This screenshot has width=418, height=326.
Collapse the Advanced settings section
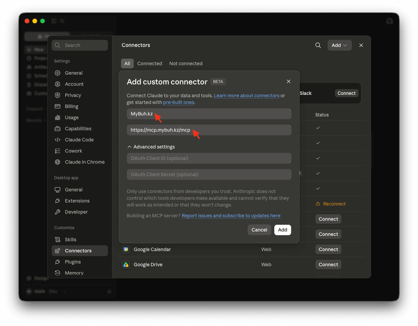coord(151,147)
